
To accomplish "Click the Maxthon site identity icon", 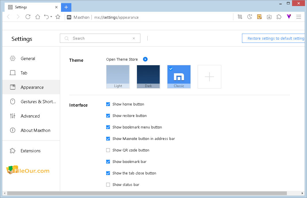I will click(x=69, y=17).
